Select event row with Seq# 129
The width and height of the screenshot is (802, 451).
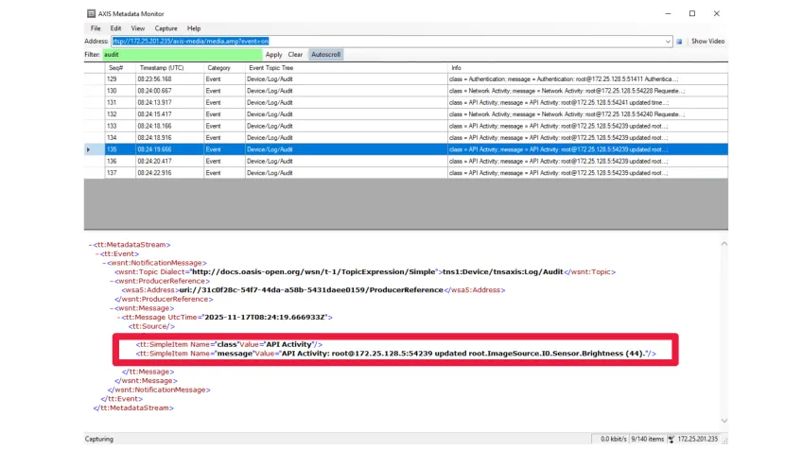[x=406, y=79]
